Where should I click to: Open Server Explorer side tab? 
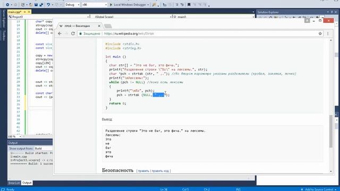[4, 19]
